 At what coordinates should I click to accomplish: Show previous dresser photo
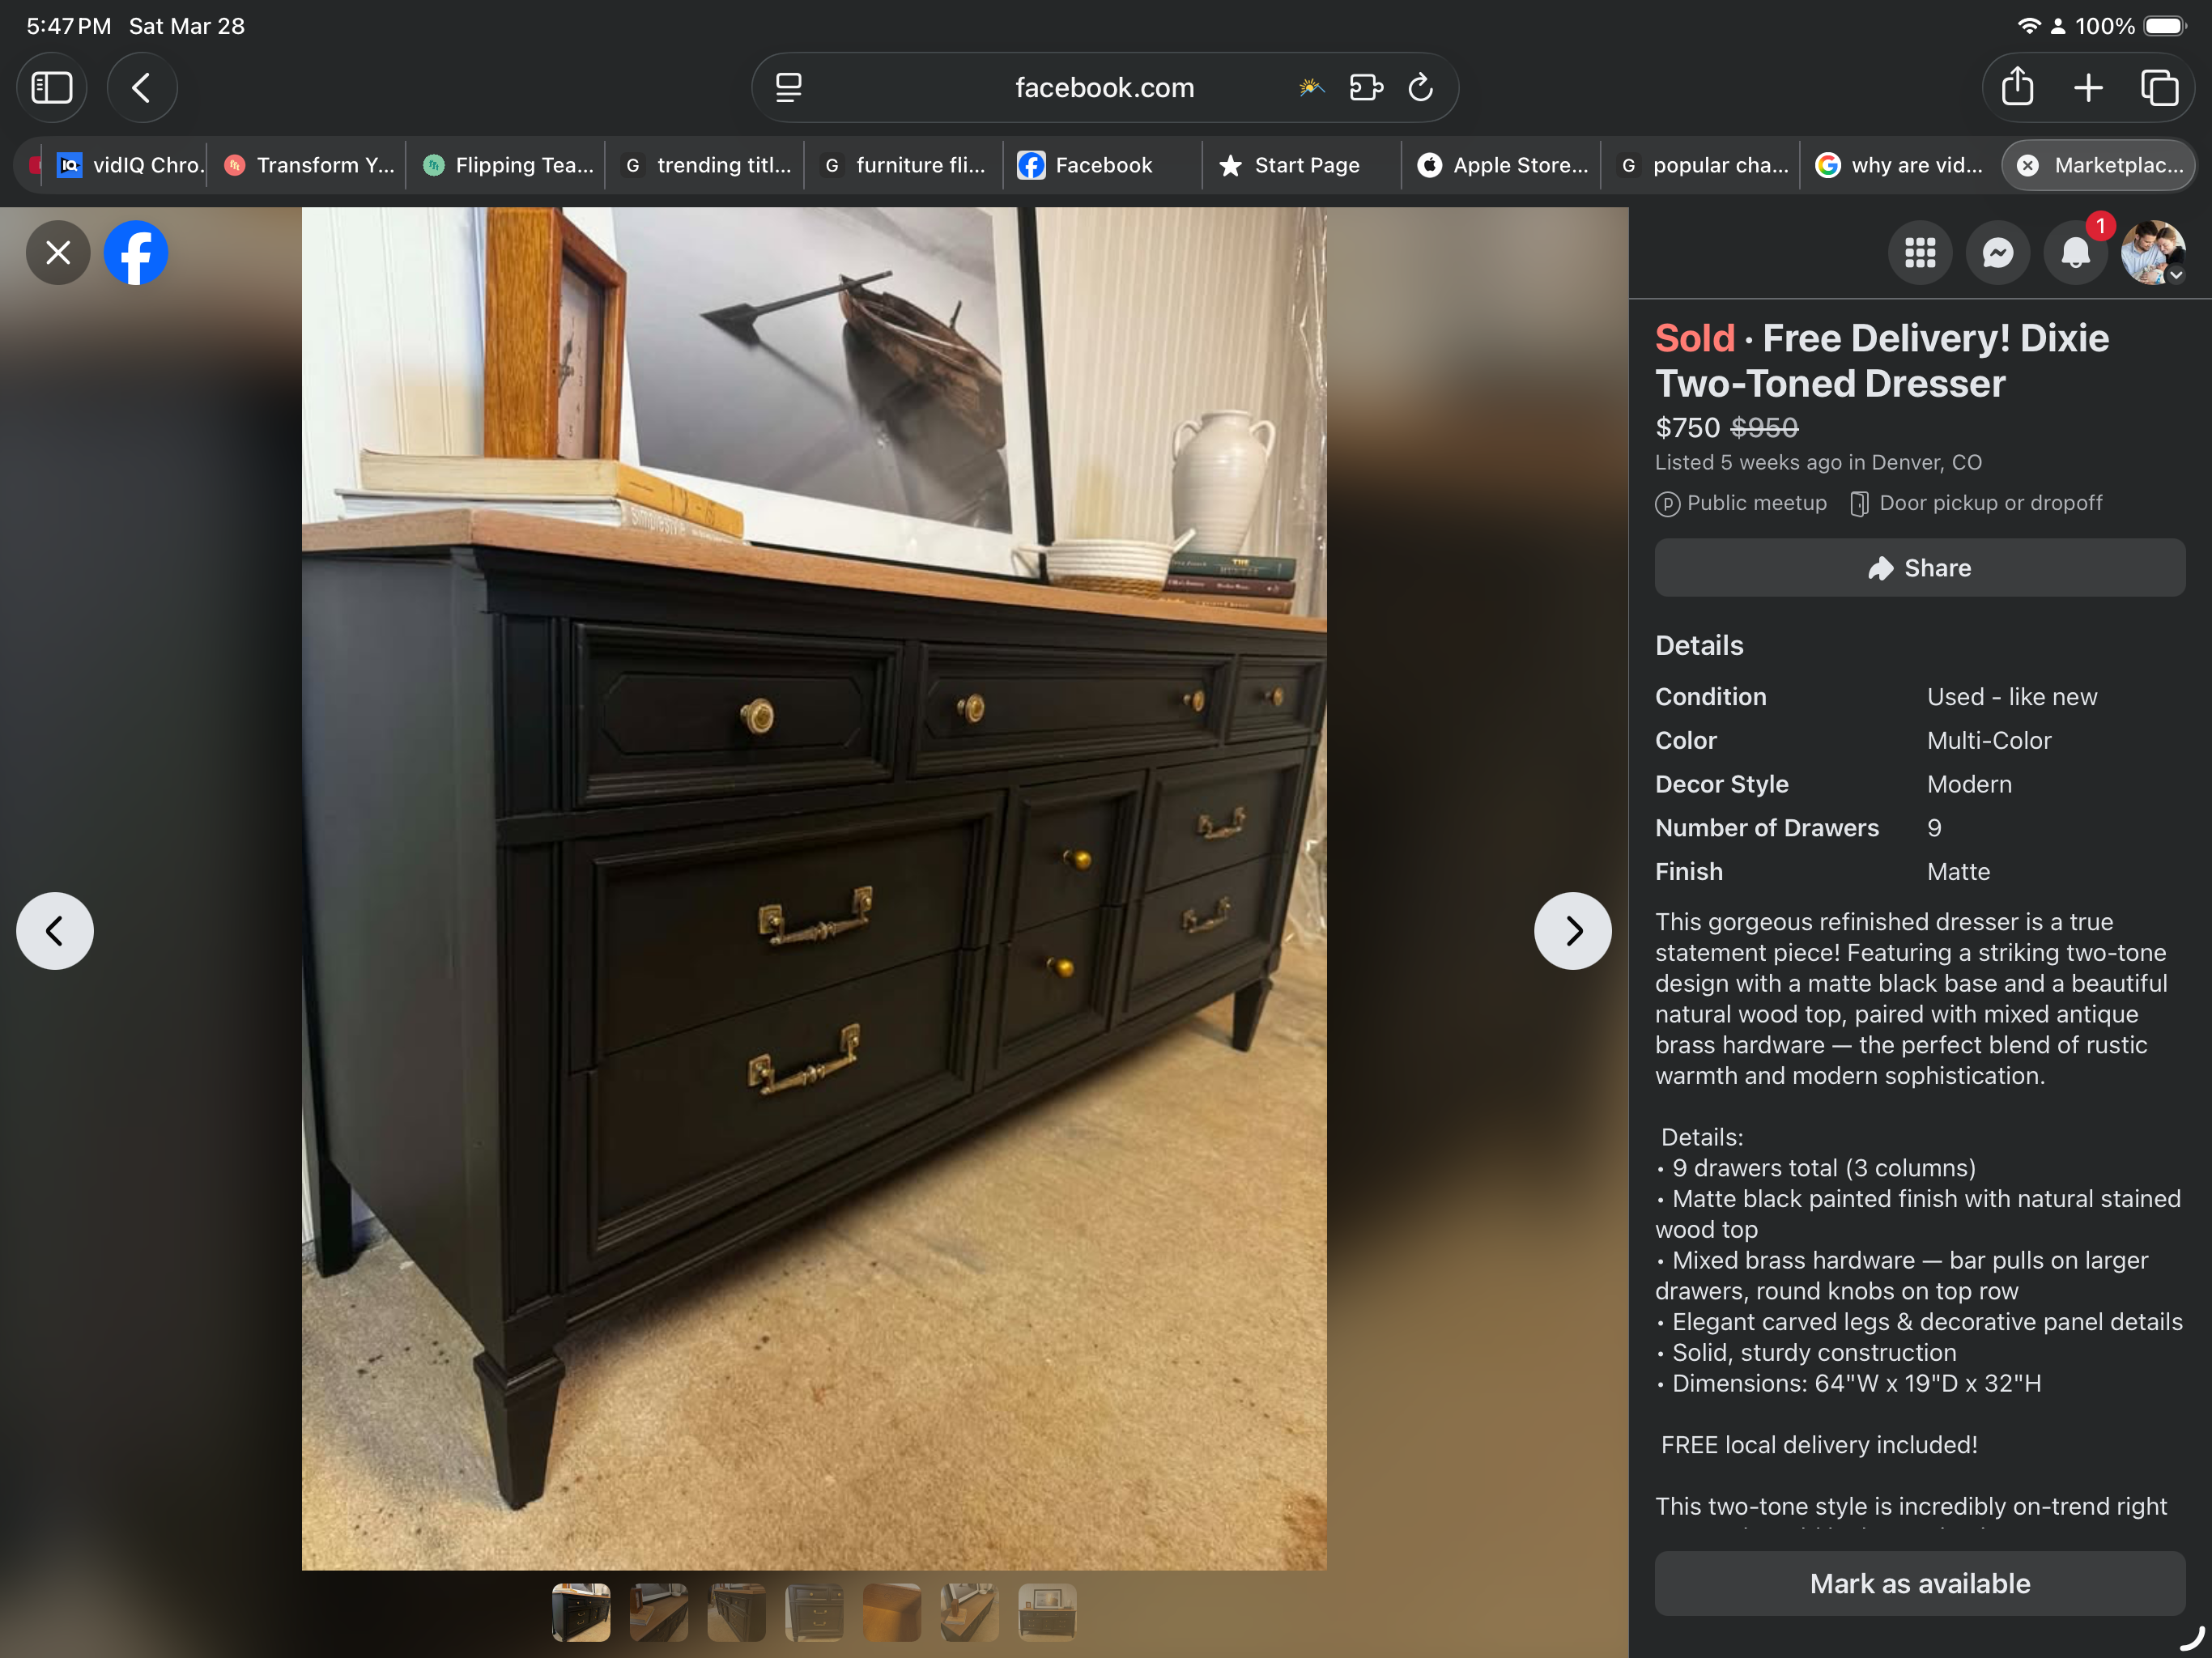55,931
